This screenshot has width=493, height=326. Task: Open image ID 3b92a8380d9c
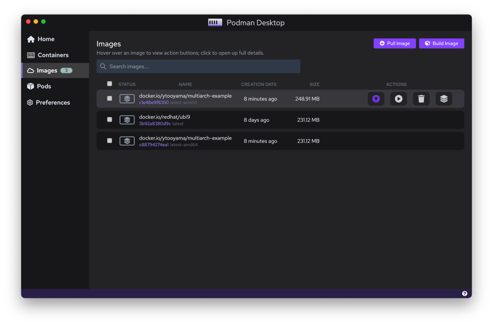pyautogui.click(x=155, y=124)
